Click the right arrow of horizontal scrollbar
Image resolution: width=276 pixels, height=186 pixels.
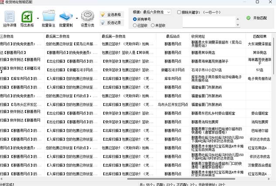(269, 179)
